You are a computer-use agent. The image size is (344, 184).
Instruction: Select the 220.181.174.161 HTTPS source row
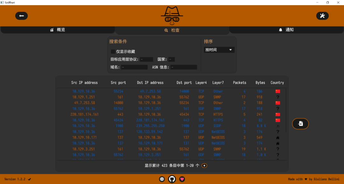point(84,114)
